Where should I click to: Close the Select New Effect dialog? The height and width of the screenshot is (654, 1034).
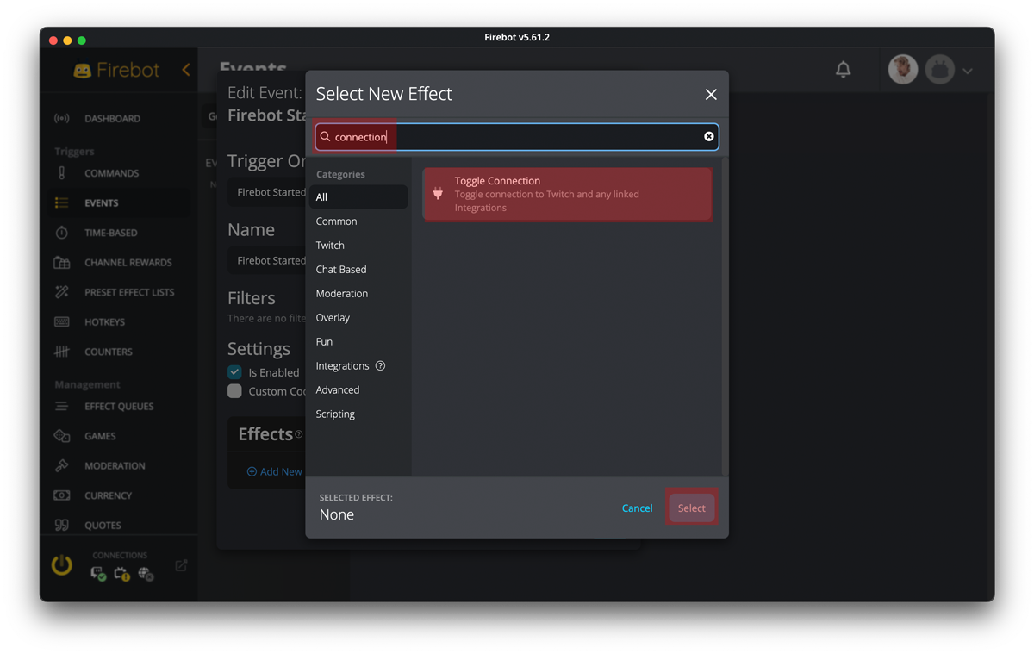coord(711,95)
